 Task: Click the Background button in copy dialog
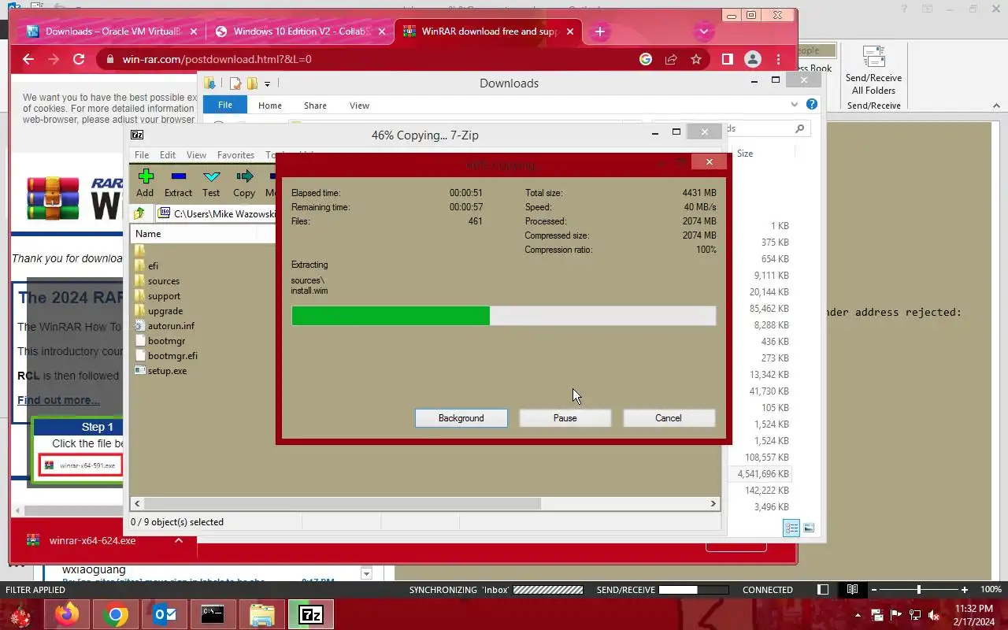point(461,418)
